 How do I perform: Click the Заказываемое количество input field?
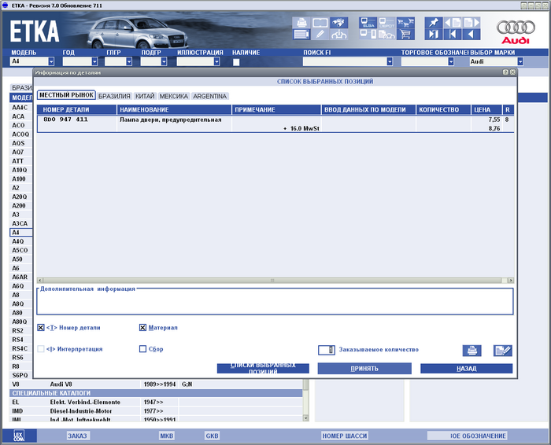pos(327,350)
